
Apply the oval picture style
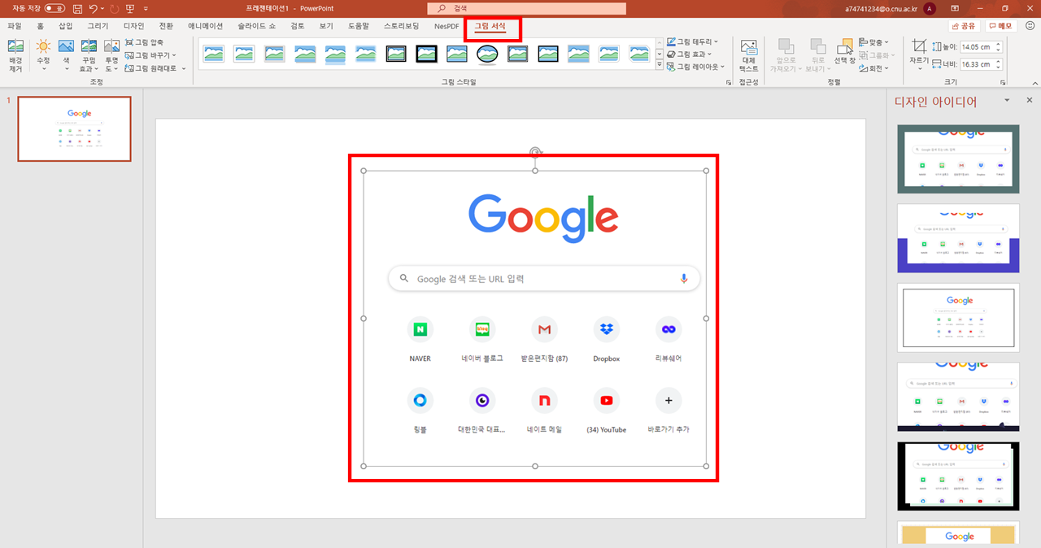[487, 54]
